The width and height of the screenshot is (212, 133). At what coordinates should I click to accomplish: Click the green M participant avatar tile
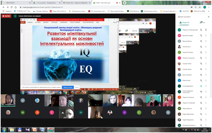pos(23,112)
